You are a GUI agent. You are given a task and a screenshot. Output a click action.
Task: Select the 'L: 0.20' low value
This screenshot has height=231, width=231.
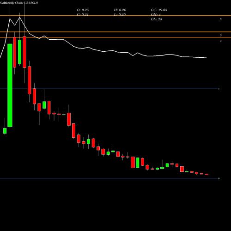click(x=120, y=14)
